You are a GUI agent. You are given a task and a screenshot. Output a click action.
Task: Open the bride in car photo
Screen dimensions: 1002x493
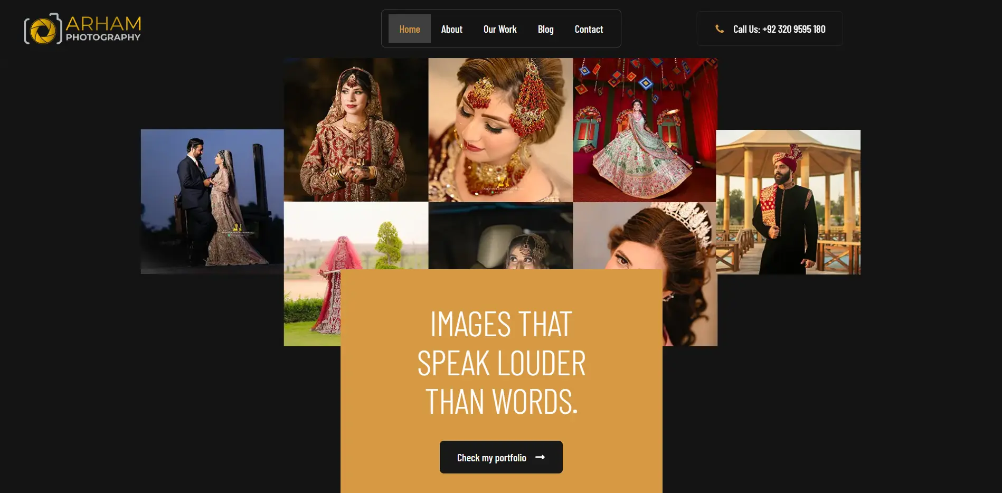(x=500, y=236)
